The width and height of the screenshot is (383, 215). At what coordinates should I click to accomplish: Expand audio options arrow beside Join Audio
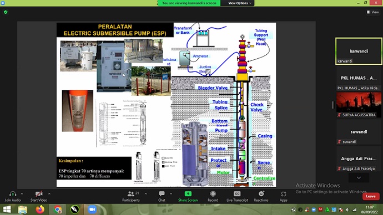pyautogui.click(x=22, y=194)
